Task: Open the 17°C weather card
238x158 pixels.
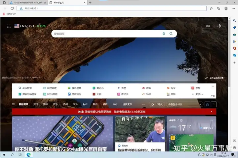Action: (x=191, y=134)
